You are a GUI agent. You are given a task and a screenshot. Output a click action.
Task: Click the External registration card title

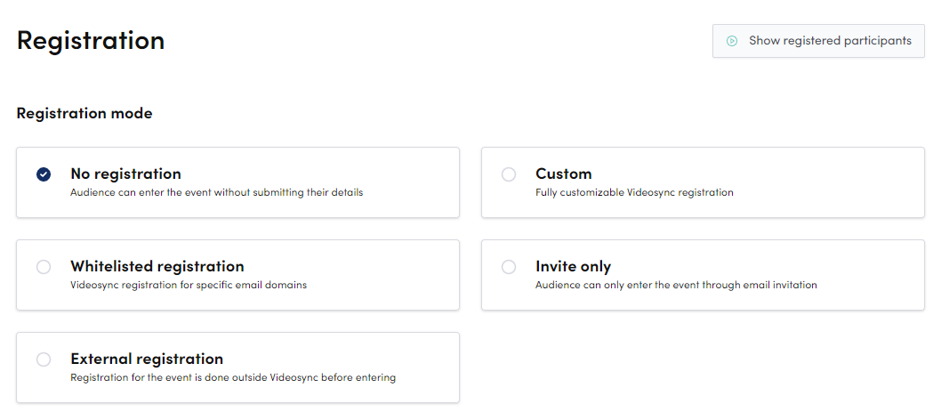[147, 359]
